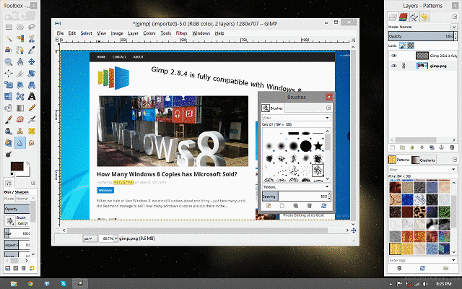This screenshot has height=289, width=462.
Task: Open Skype from the taskbar
Action: pos(64,284)
